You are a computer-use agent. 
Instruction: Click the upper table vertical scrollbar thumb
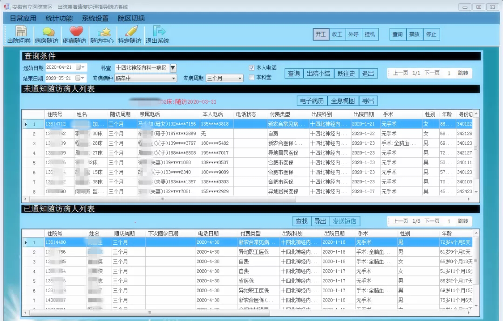[476, 148]
